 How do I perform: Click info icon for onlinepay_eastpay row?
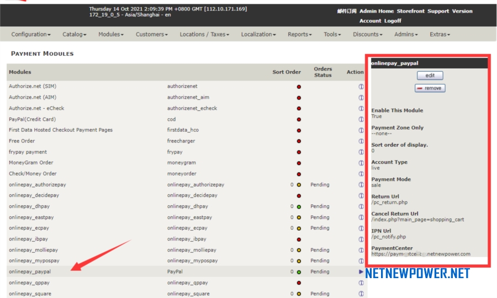pos(361,217)
